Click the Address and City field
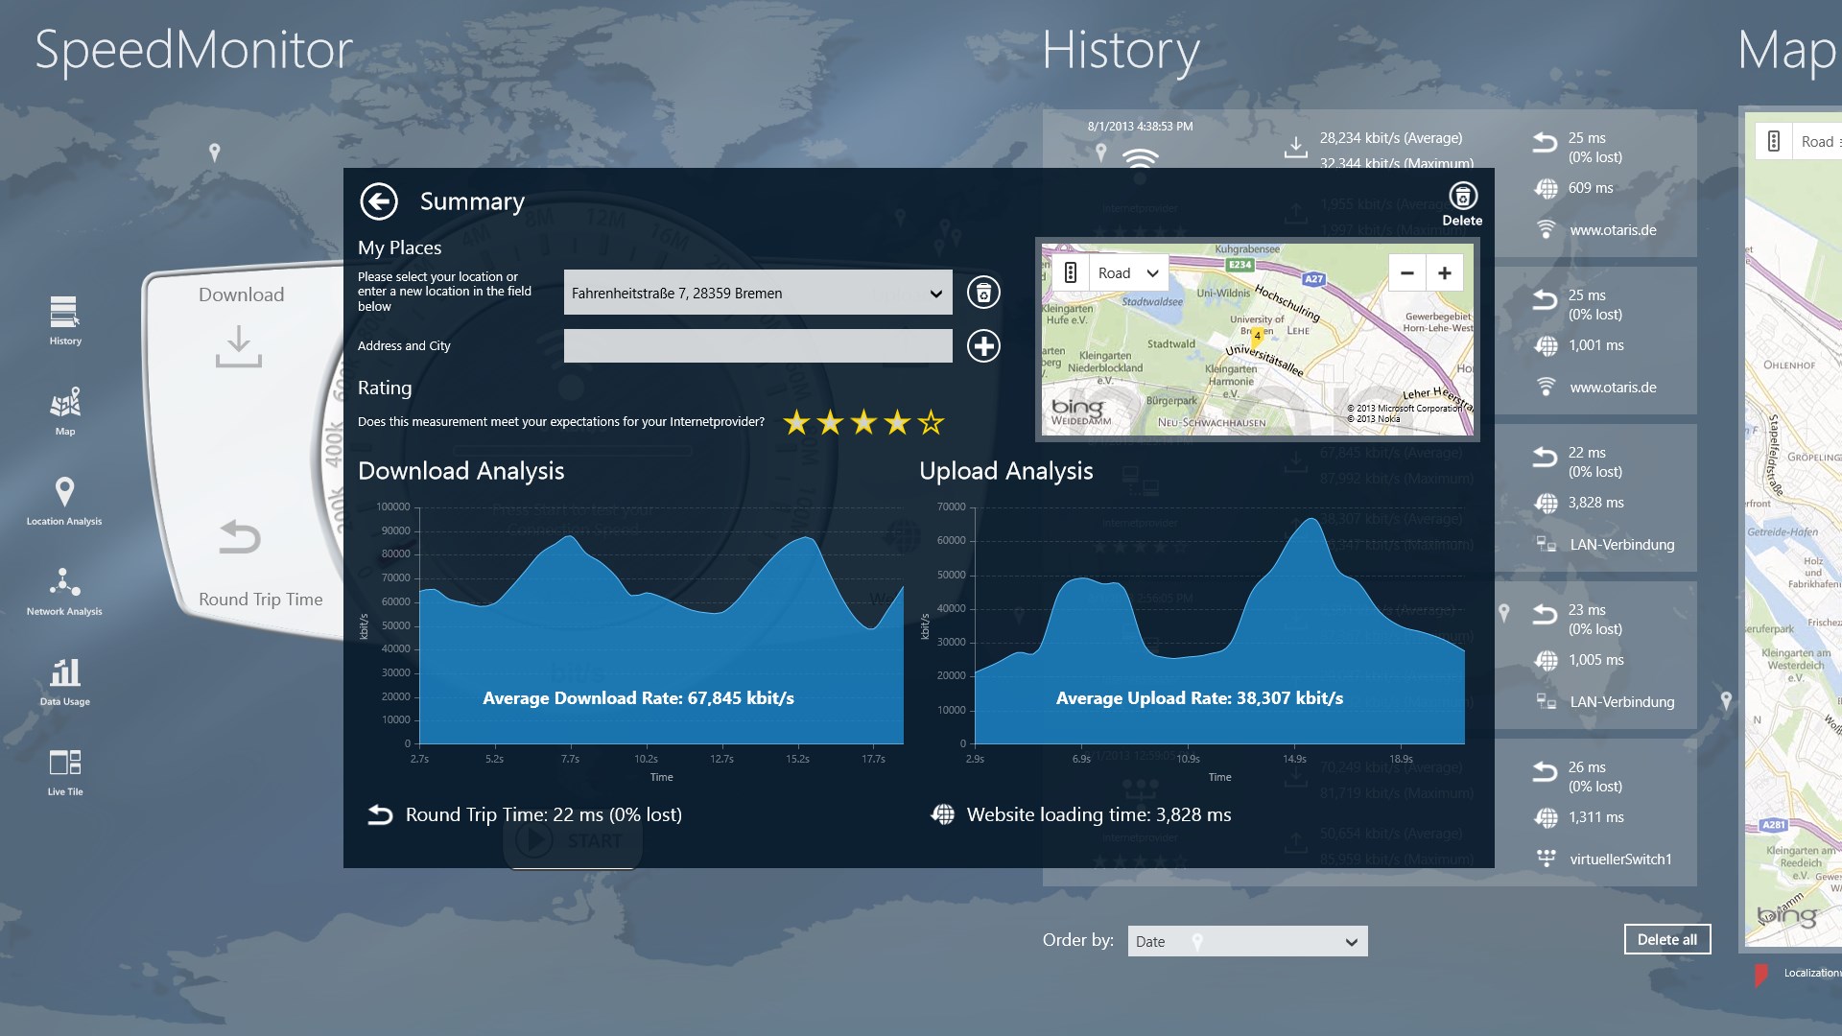 (758, 346)
